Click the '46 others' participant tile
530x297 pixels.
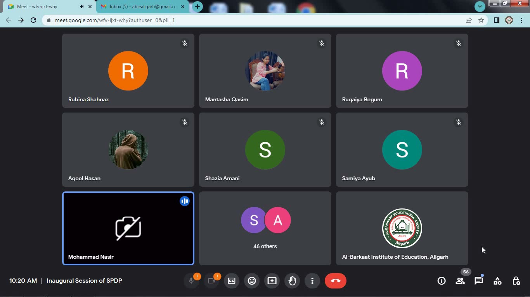tap(265, 228)
